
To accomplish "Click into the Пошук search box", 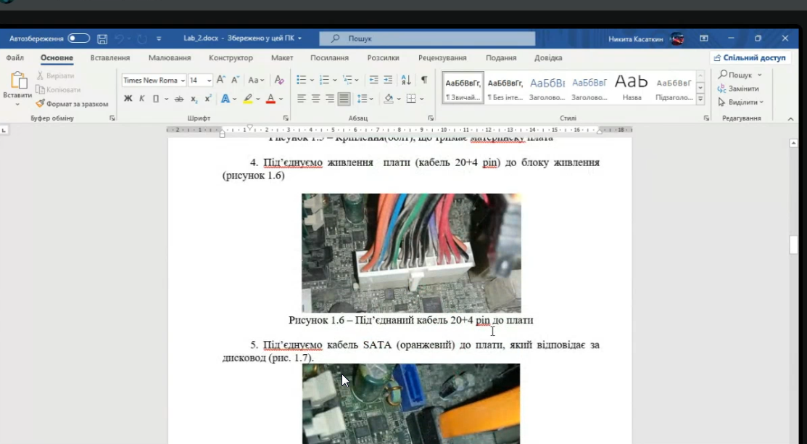I will pos(427,38).
